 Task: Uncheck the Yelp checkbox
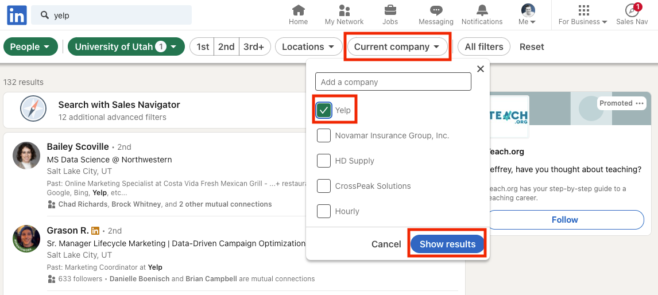tap(323, 110)
